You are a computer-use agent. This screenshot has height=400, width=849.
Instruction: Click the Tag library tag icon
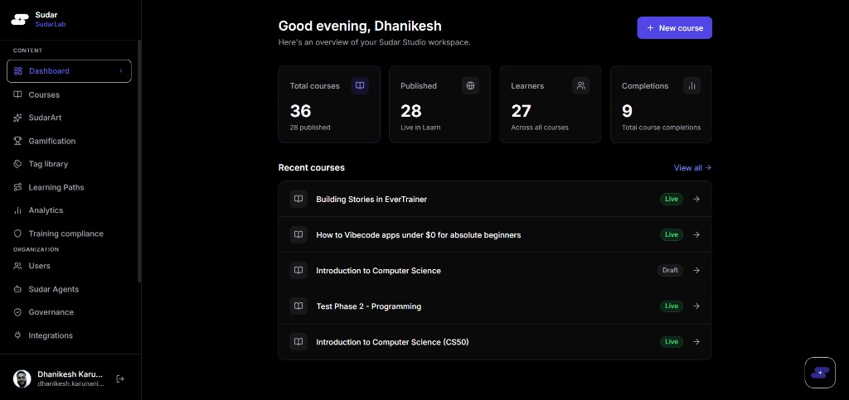coord(18,164)
